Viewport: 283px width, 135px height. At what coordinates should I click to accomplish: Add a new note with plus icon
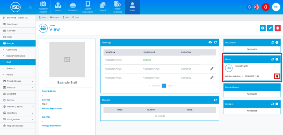[277, 59]
